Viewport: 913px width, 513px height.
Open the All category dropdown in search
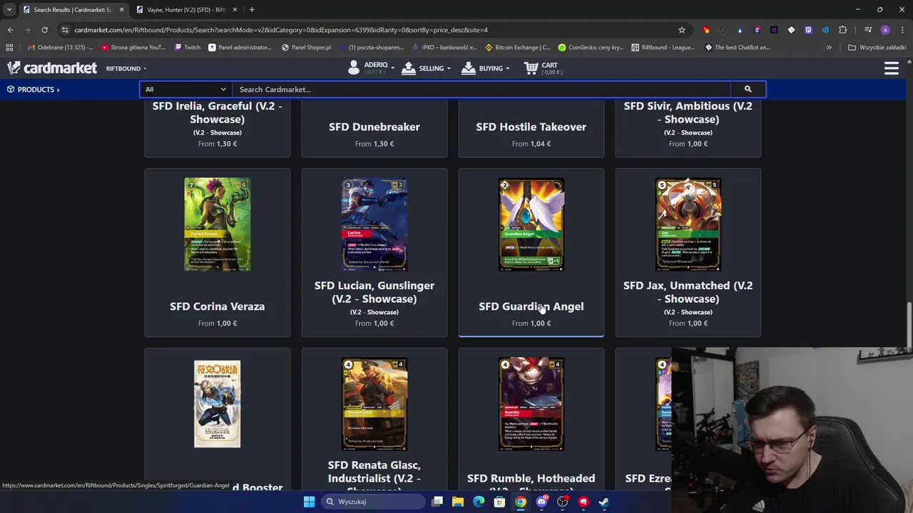tap(185, 89)
